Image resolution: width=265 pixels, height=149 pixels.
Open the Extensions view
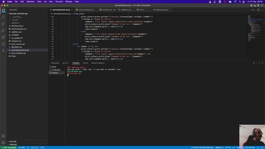3,37
